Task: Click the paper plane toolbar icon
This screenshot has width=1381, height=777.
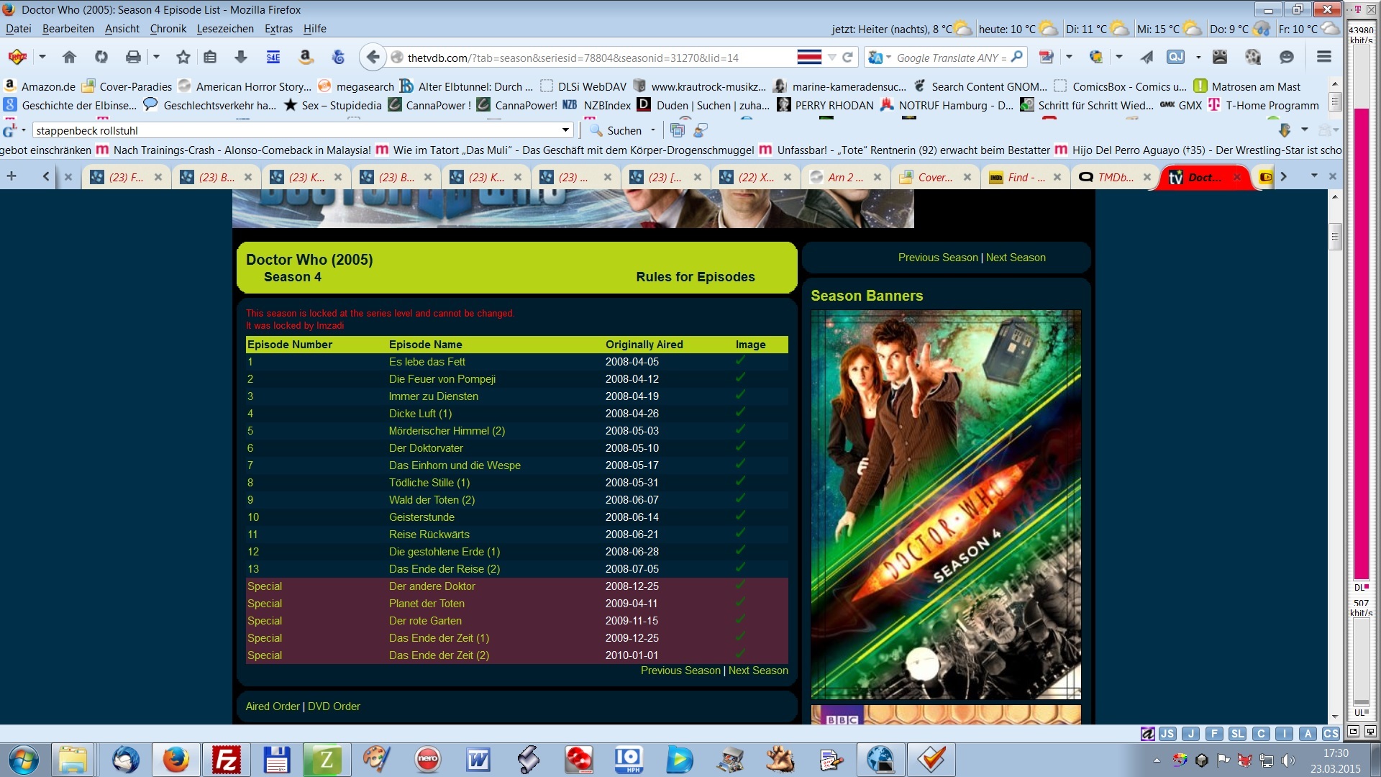Action: click(x=1147, y=57)
